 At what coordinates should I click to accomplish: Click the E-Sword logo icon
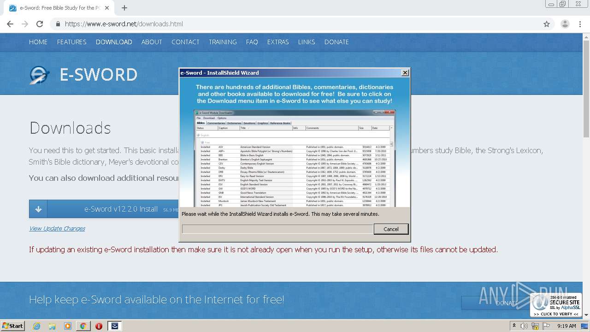40,75
